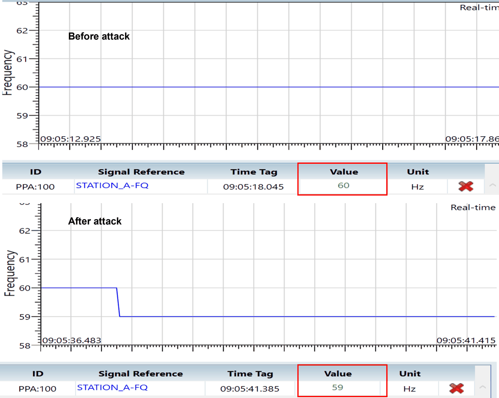The image size is (499, 398).
Task: Click the 61 tick label on the lower chart axis
Action: click(24, 260)
